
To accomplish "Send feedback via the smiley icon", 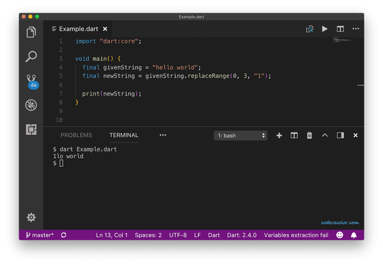I will pyautogui.click(x=340, y=235).
